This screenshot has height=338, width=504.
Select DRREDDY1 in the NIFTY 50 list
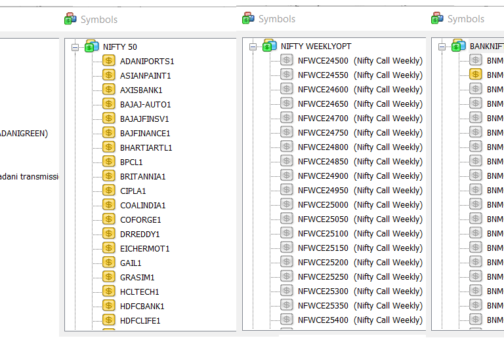140,235
